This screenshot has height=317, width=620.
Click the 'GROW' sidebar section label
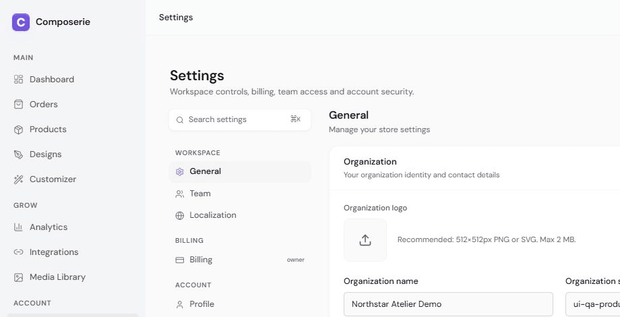[x=26, y=206]
